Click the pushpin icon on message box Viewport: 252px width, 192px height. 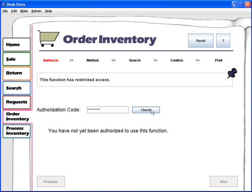(232, 73)
